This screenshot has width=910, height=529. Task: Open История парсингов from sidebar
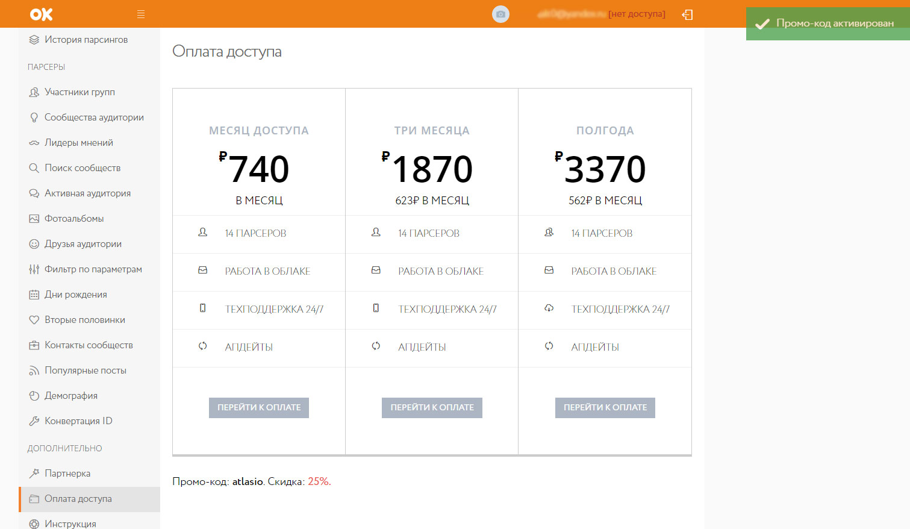86,40
